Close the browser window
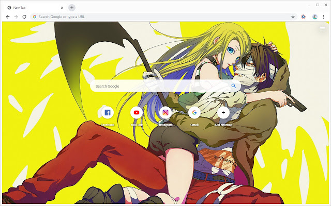Screen dimensions: 331x206 coord(326,5)
